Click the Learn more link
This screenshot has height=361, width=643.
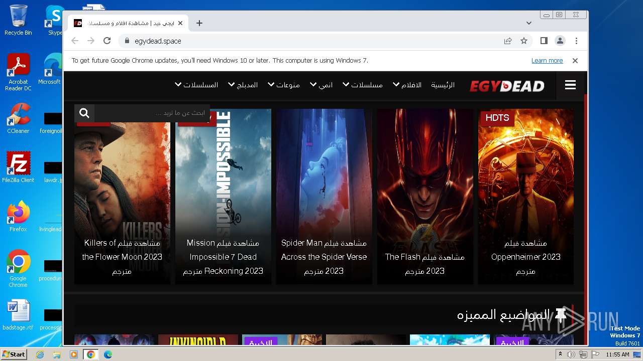click(547, 61)
